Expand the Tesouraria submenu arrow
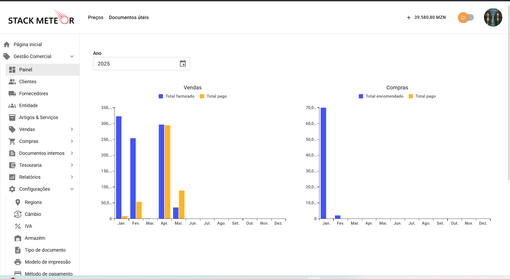The width and height of the screenshot is (510, 279). coord(72,165)
